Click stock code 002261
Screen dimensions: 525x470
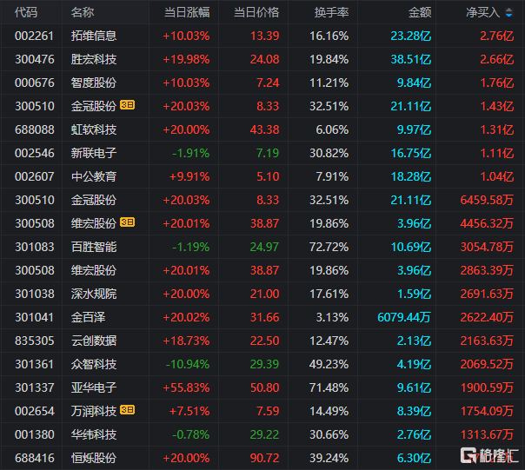[x=35, y=36]
